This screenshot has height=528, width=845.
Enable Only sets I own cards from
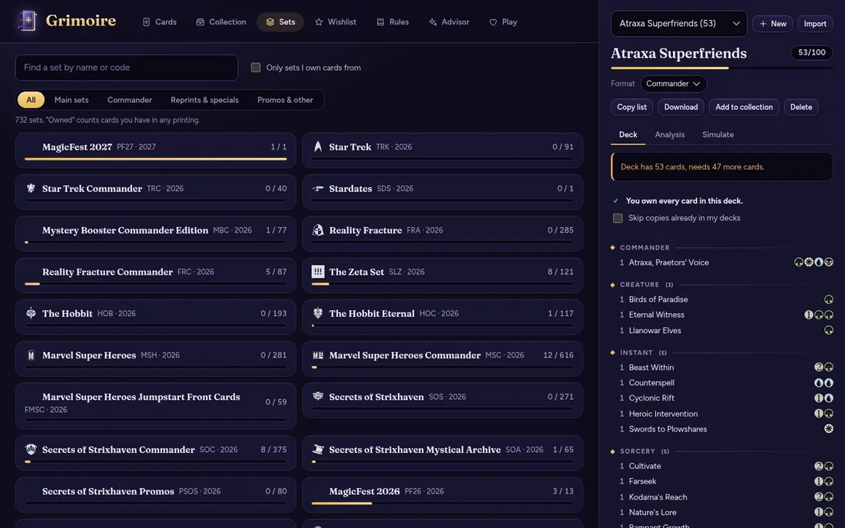pyautogui.click(x=256, y=68)
